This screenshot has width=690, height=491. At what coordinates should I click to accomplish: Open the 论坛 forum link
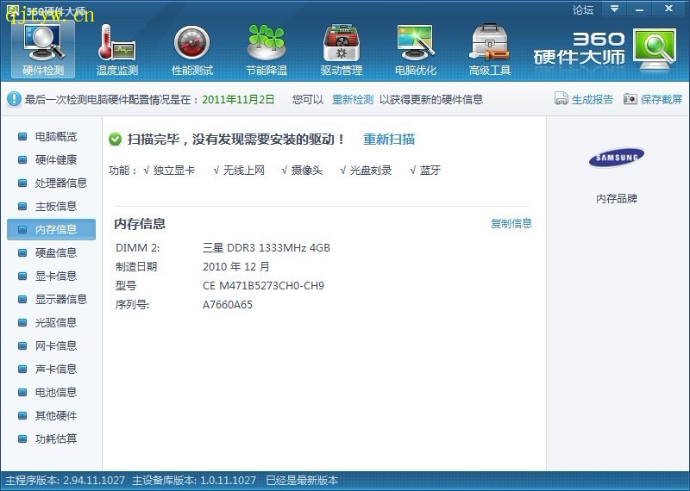(x=583, y=9)
